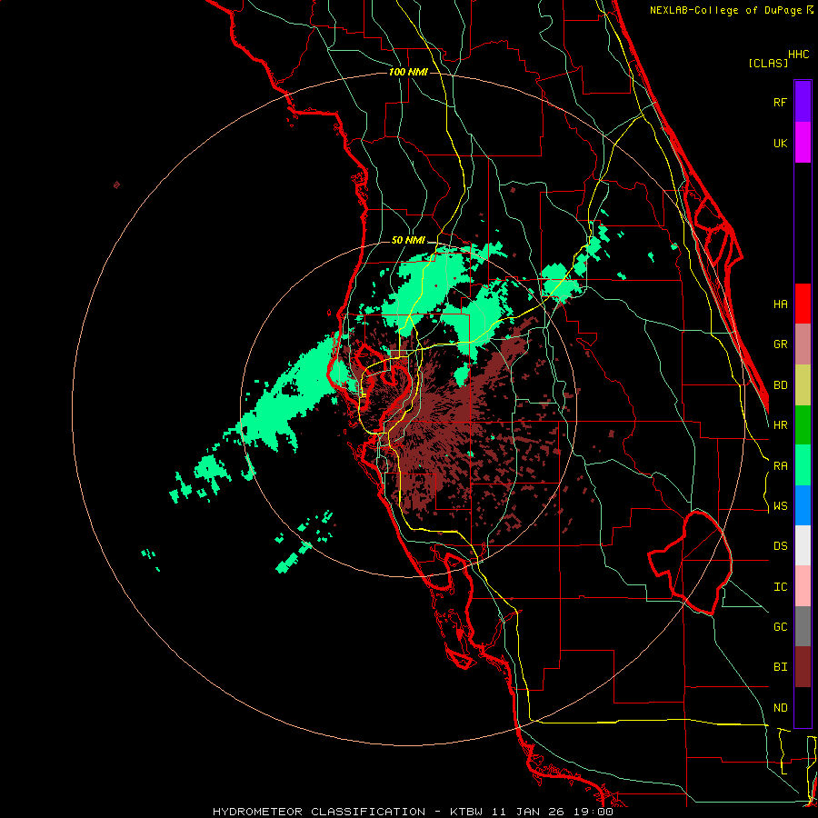Click the 19:00 time stamp
This screenshot has width=818, height=818.
tap(592, 812)
